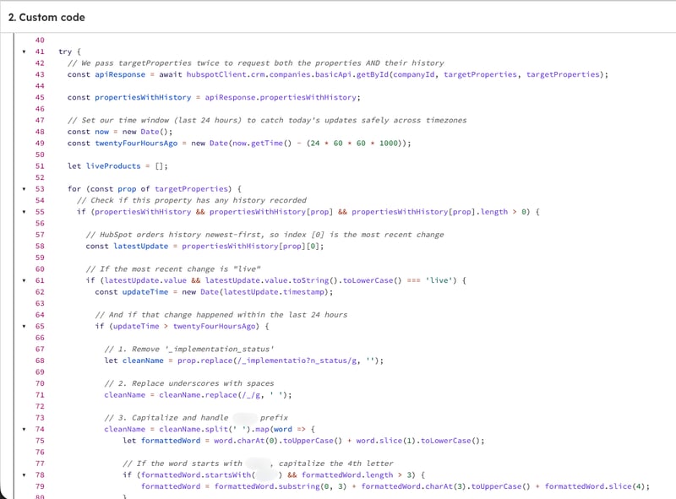The height and width of the screenshot is (499, 676).
Task: Click 'cleanName.replace(/_/g' on line 71
Action: [x=210, y=395]
